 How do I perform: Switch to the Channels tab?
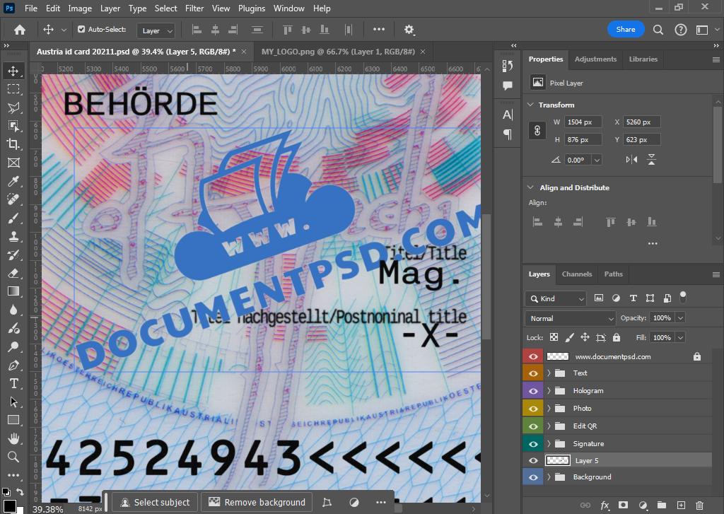click(x=577, y=274)
